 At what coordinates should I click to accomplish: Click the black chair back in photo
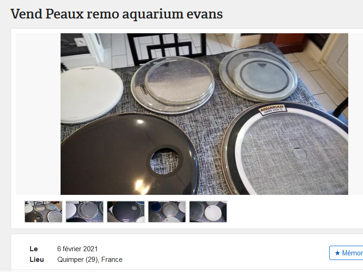pyautogui.click(x=166, y=48)
